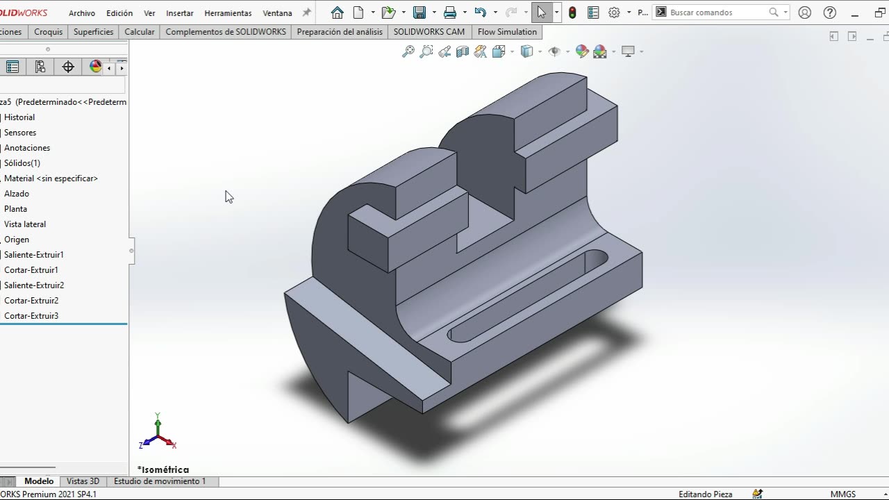Select Saliente-Extruir1 in feature tree
Viewport: 889px width, 500px height.
[x=34, y=255]
